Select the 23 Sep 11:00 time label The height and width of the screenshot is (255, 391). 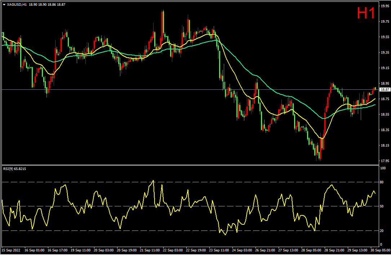219,250
